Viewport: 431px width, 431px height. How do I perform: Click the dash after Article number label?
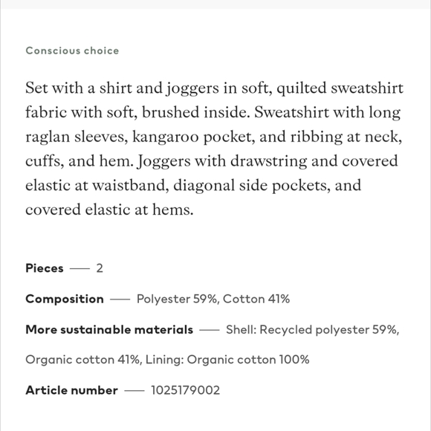(135, 391)
